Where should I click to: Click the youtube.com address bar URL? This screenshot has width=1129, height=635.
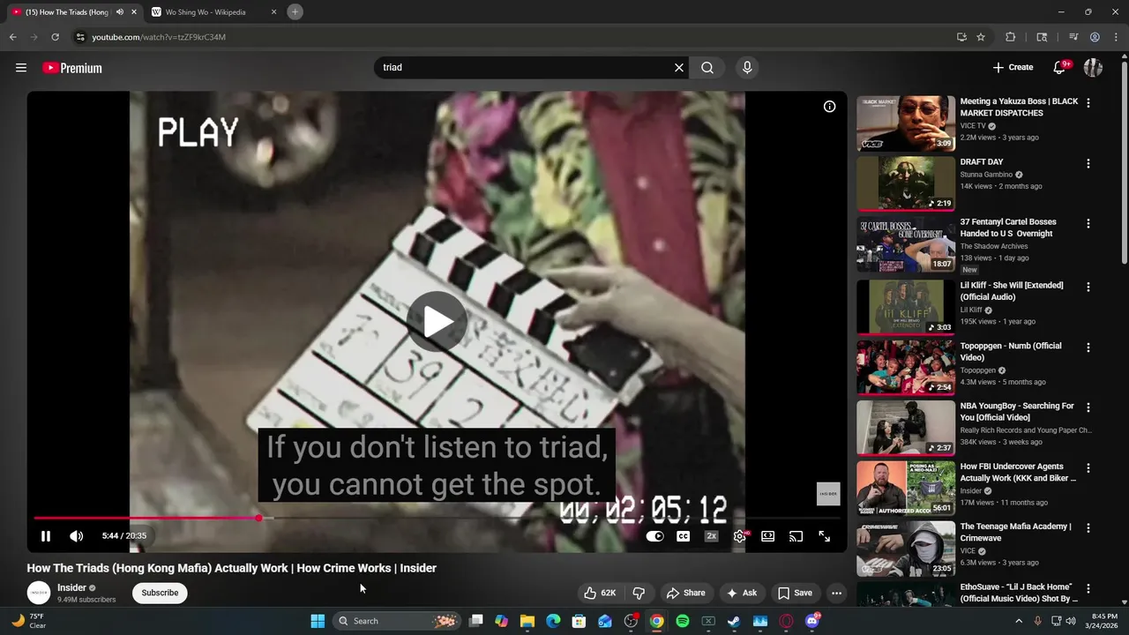pyautogui.click(x=159, y=37)
